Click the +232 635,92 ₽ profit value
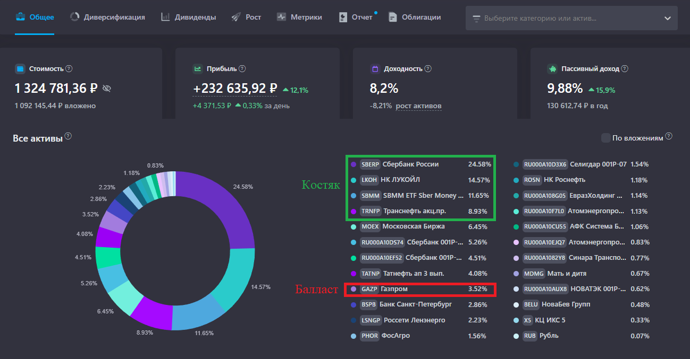 (235, 88)
